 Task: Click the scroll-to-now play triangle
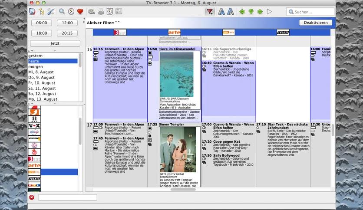coord(269,12)
